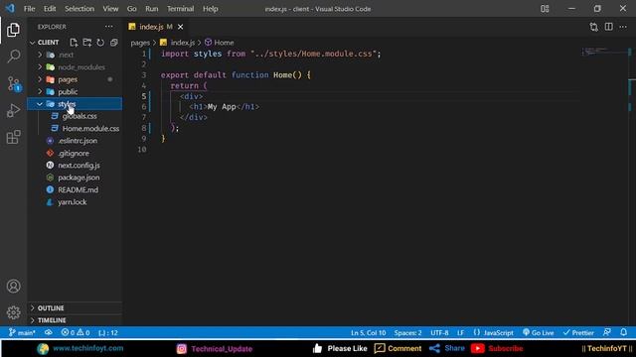Open editor more actions ellipsis
The height and width of the screenshot is (357, 636).
[x=623, y=27]
